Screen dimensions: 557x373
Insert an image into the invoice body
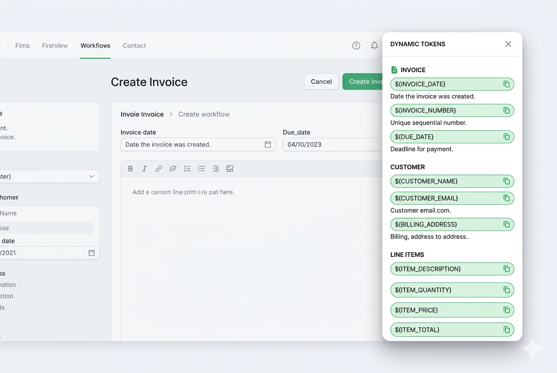point(230,168)
